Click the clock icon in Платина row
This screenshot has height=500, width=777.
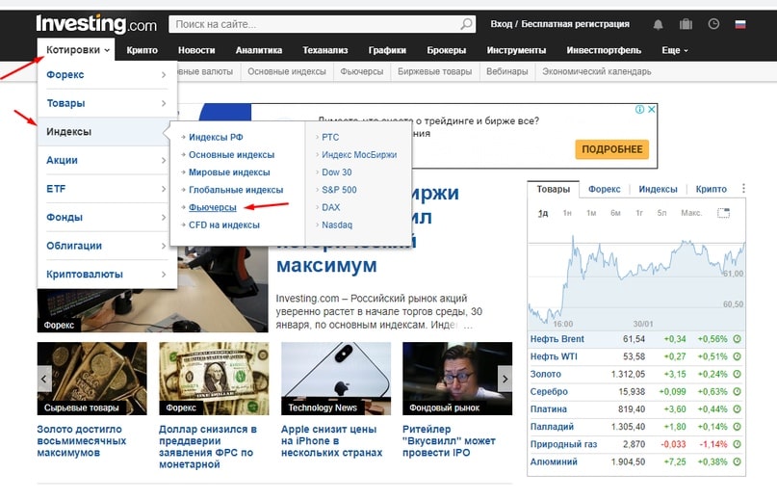pyautogui.click(x=737, y=408)
